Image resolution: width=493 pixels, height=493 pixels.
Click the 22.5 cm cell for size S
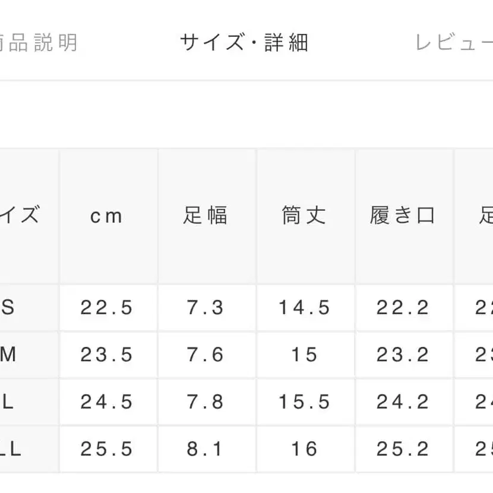coord(107,308)
